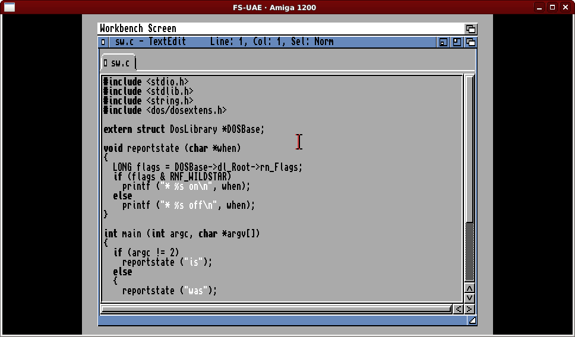Click the scroll up arrow
This screenshot has height=337, width=575.
[469, 288]
